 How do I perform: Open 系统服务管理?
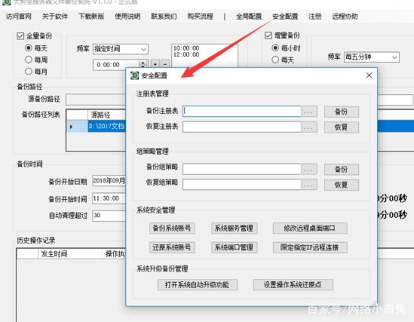[x=234, y=228]
